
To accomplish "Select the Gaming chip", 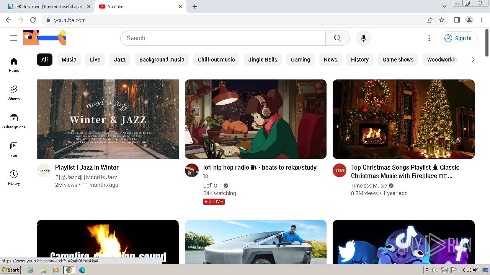I will (x=301, y=60).
